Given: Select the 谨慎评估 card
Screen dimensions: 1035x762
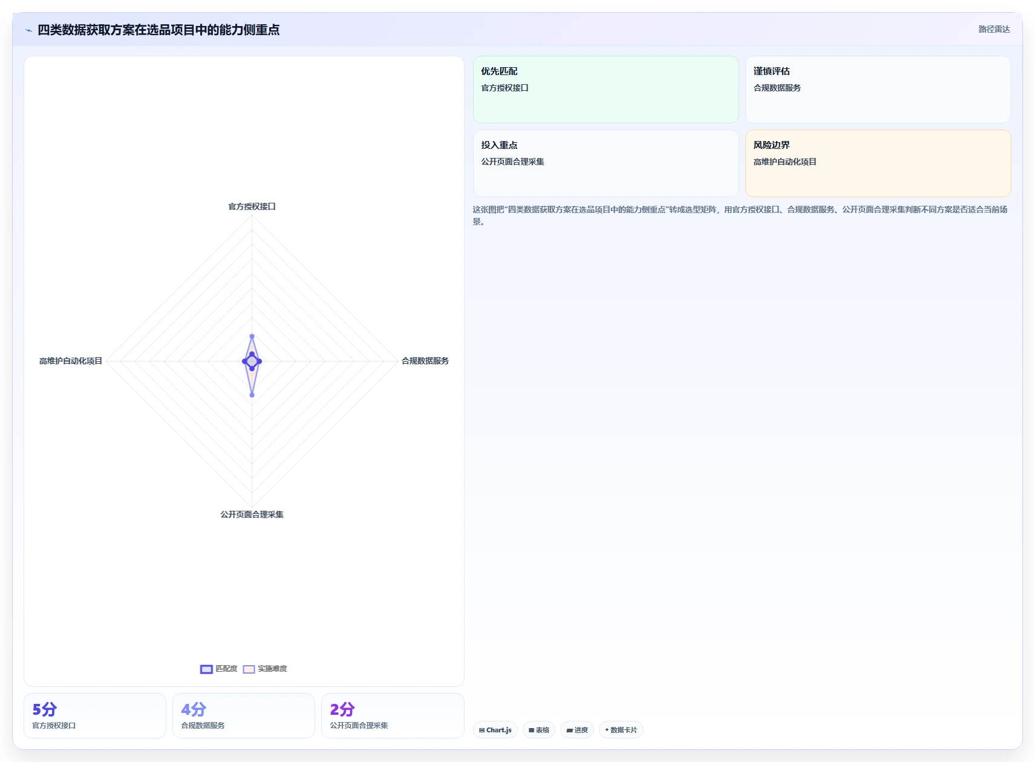Looking at the screenshot, I should (x=878, y=90).
